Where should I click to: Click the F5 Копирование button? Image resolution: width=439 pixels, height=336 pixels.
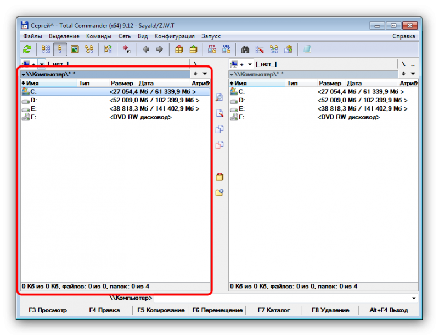click(161, 310)
